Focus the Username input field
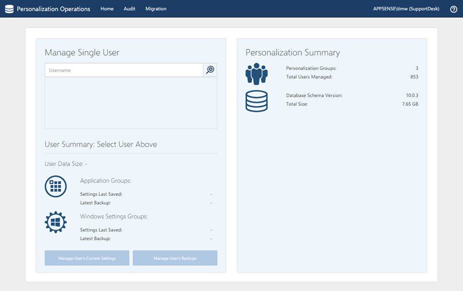Image resolution: width=463 pixels, height=291 pixels. pos(124,70)
